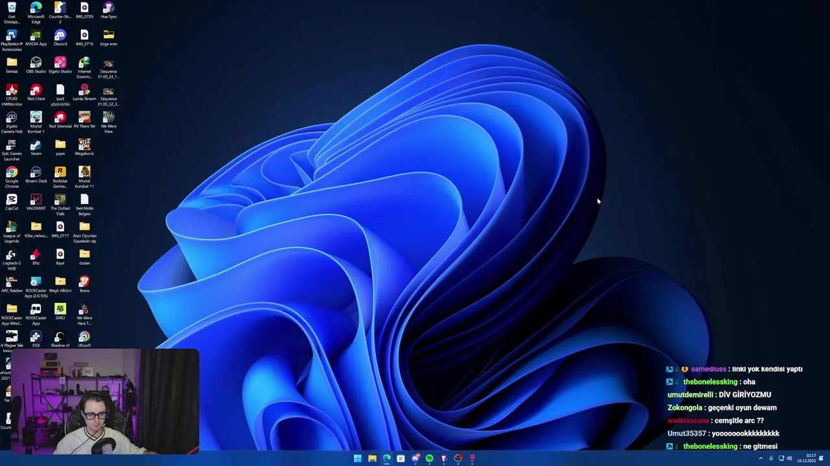Select the CapCut desktop icon
This screenshot has height=466, width=830.
[12, 202]
